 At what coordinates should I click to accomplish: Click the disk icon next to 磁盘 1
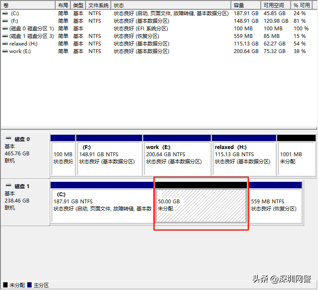coord(8,185)
